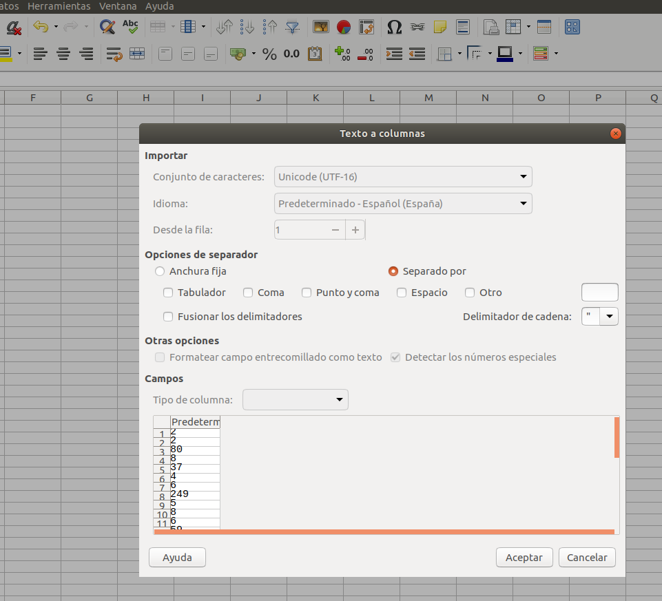Expand the borders dropdown arrow
Screen dimensions: 662x601
tap(459, 54)
